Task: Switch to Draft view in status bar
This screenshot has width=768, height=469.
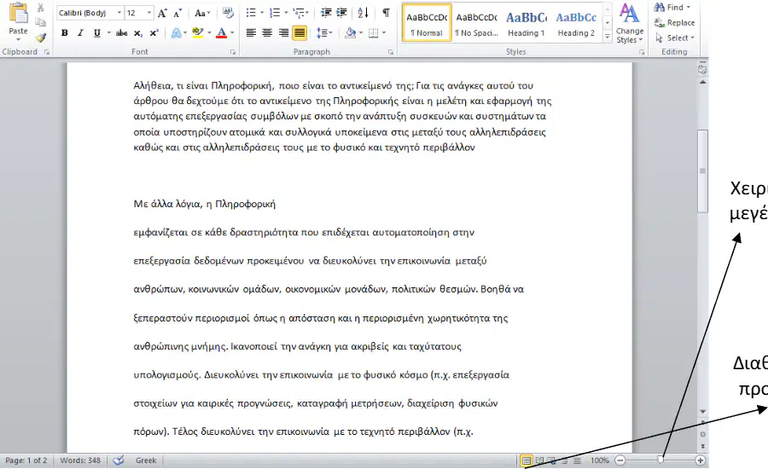Action: [x=578, y=460]
